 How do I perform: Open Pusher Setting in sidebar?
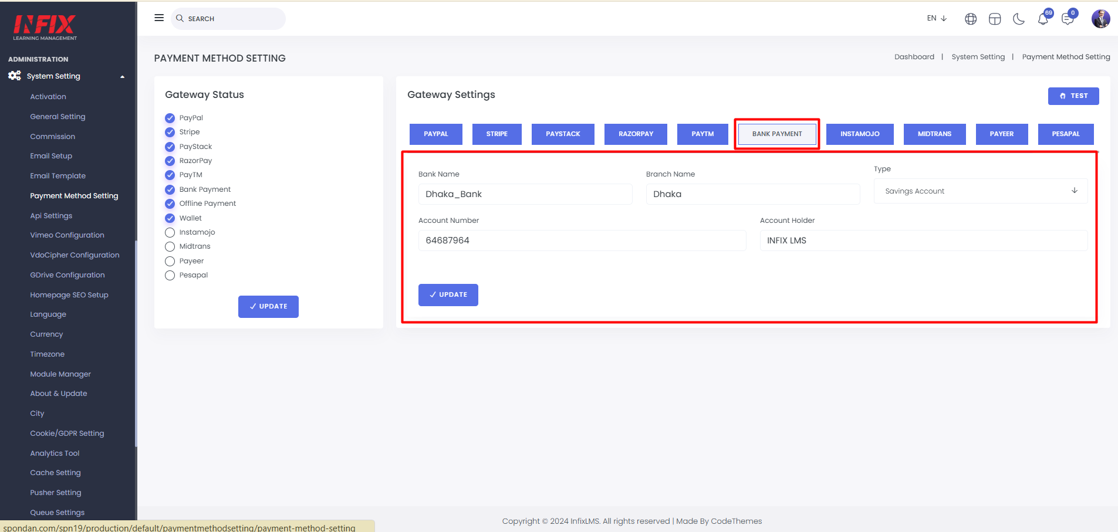point(56,493)
